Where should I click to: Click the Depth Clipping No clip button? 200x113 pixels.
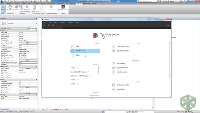[x=28, y=93]
